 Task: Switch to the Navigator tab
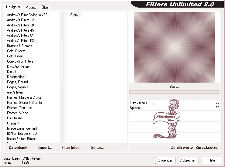point(13,7)
